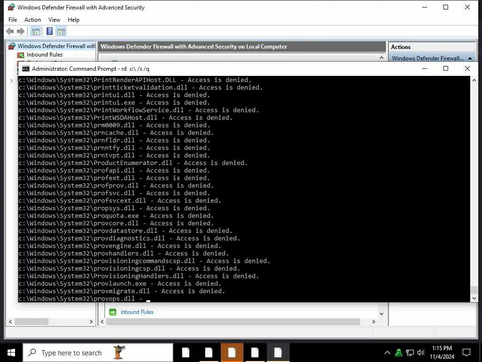Click the Actions pane header text

point(401,47)
